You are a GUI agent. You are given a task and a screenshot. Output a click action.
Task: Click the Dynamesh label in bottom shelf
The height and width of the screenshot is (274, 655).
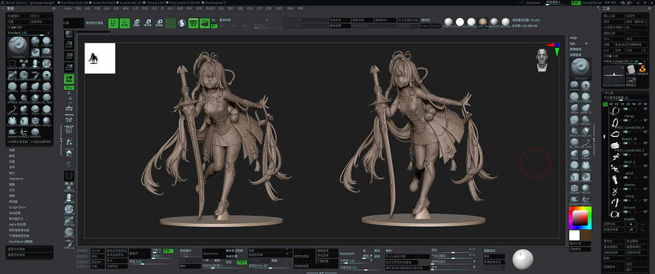coord(346,253)
